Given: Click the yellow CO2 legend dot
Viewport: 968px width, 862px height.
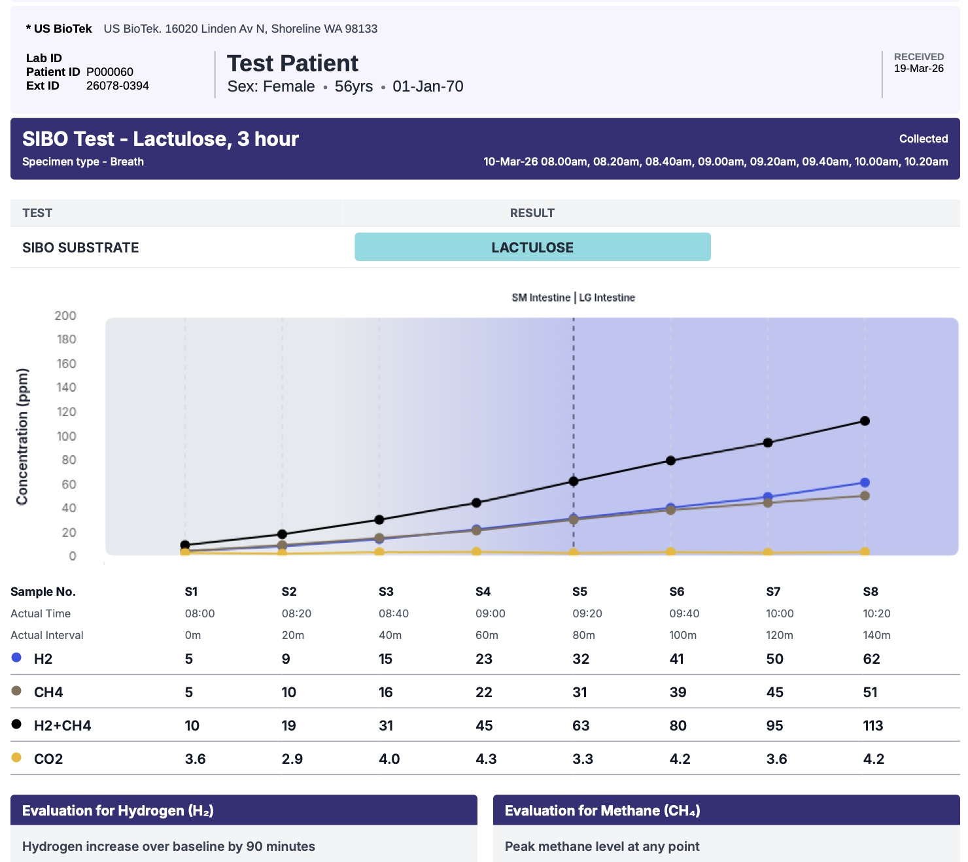Looking at the screenshot, I should point(17,757).
